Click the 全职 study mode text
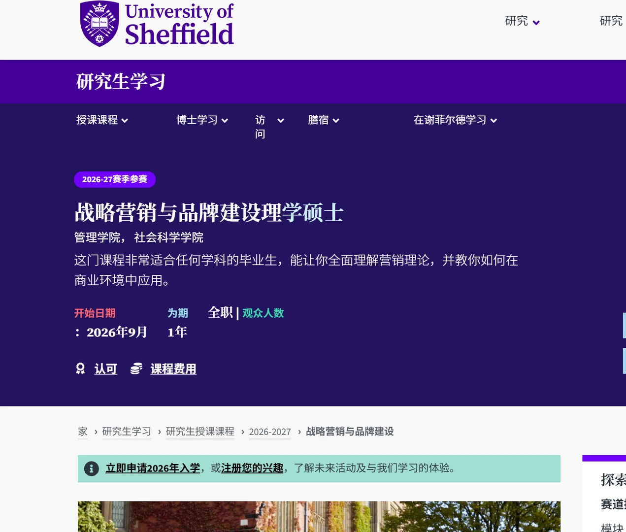Image resolution: width=626 pixels, height=532 pixels. [220, 312]
